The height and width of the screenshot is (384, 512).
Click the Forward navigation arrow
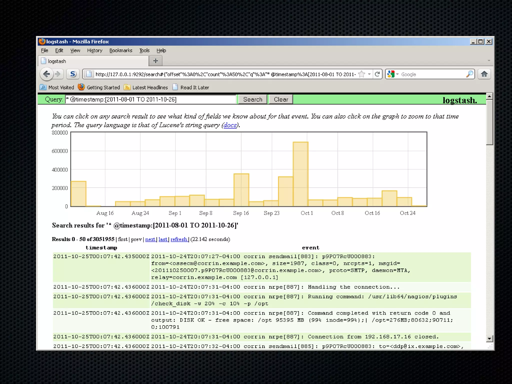pyautogui.click(x=58, y=74)
